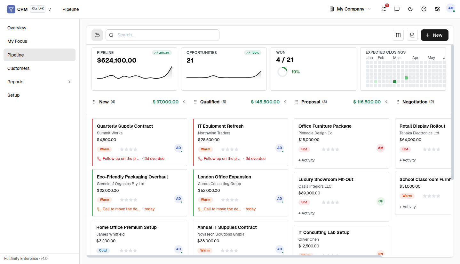The width and height of the screenshot is (460, 264).
Task: Collapse the Proposal column chevron
Action: [x=386, y=102]
